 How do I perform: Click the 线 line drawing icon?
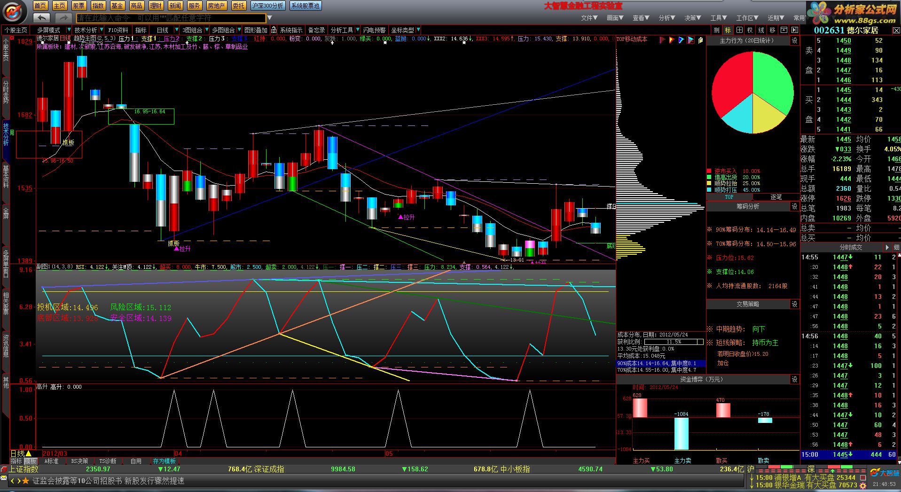pyautogui.click(x=761, y=30)
